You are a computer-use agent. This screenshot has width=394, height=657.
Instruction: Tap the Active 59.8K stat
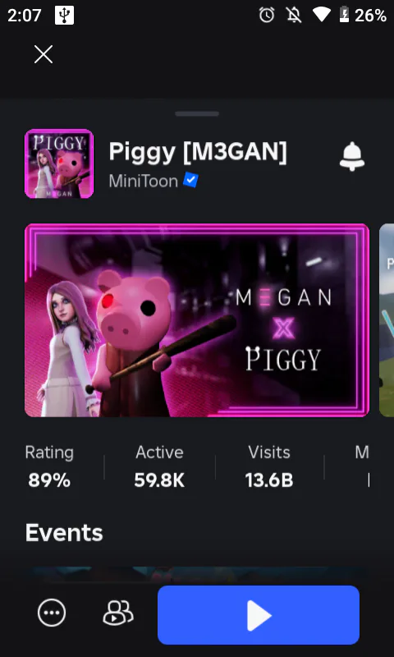tap(159, 466)
